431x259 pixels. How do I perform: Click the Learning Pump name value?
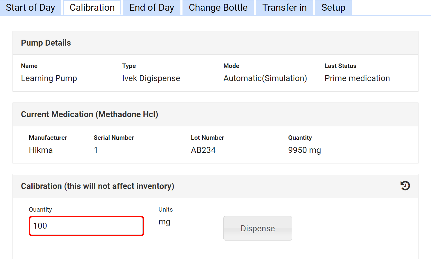49,78
